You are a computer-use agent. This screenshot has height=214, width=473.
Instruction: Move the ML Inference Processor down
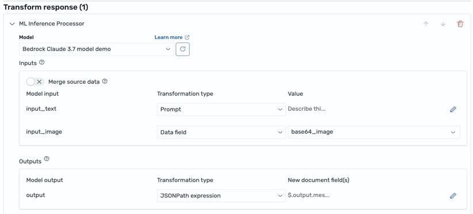[x=443, y=24]
